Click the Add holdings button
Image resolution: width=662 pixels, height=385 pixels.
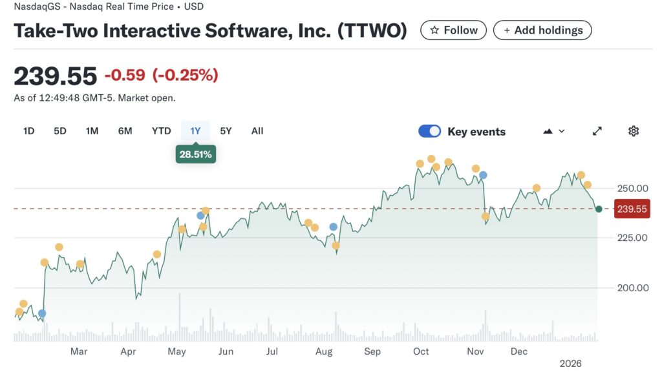542,30
